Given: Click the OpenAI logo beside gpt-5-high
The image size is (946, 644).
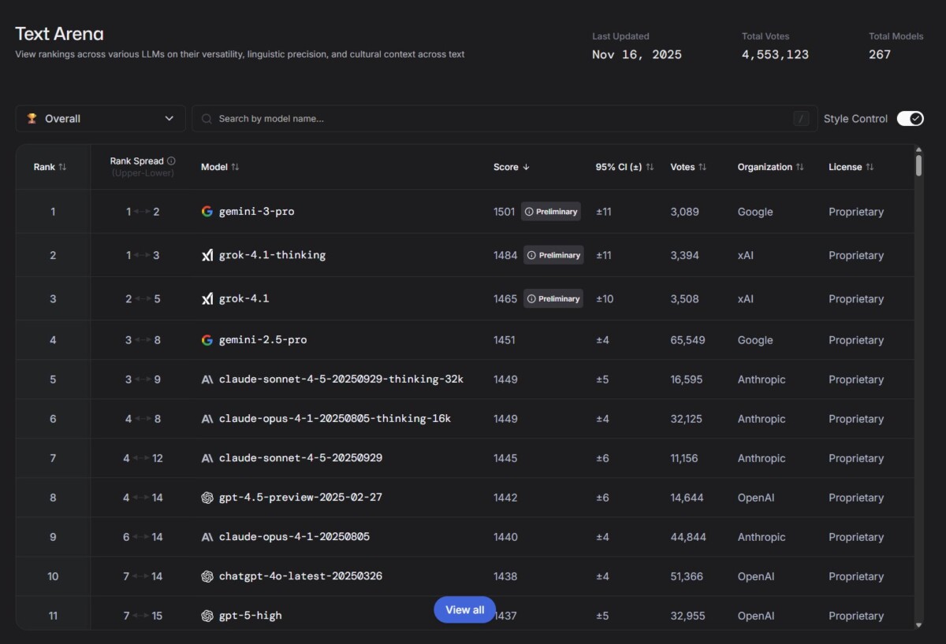Looking at the screenshot, I should tap(207, 616).
